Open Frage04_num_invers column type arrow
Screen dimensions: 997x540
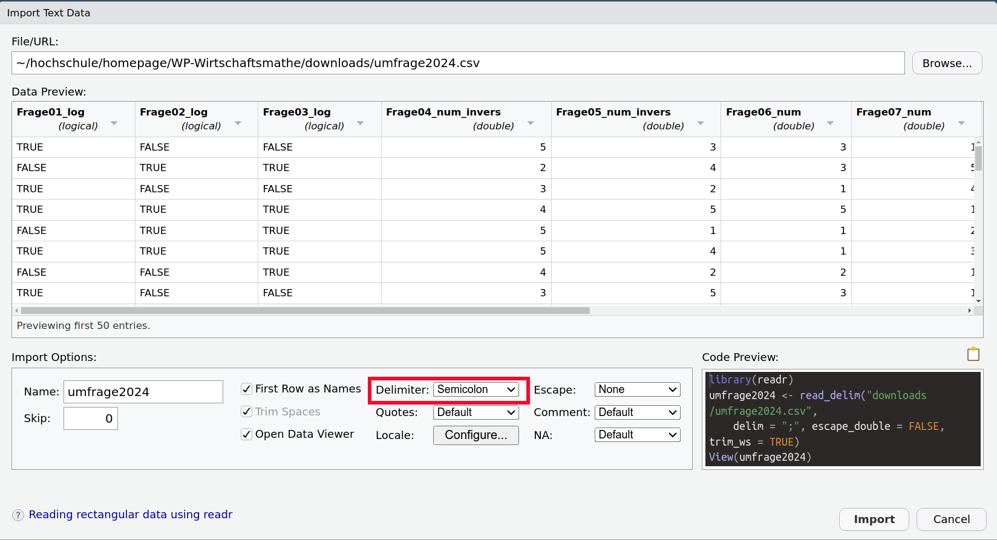tap(531, 123)
